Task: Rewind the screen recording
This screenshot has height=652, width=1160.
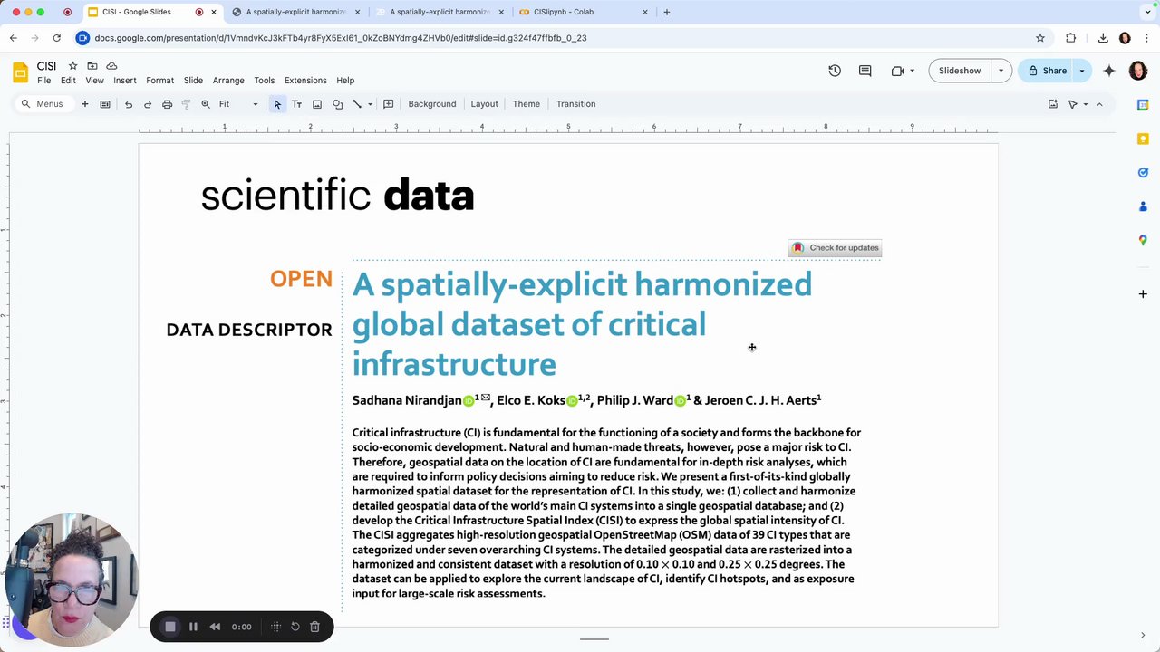Action: 215,627
